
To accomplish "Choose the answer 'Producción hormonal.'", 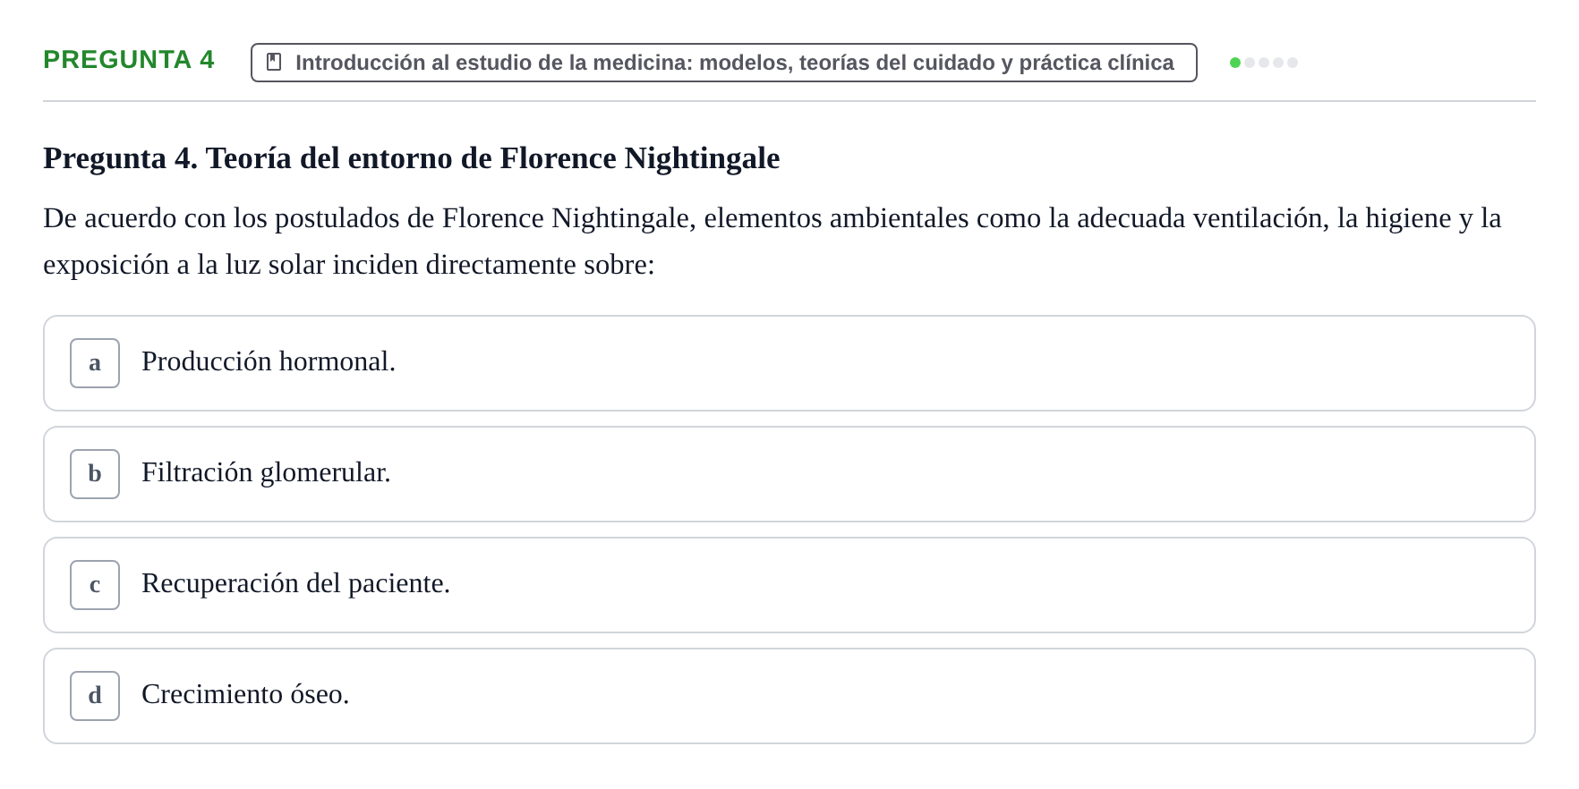I will click(x=269, y=361).
